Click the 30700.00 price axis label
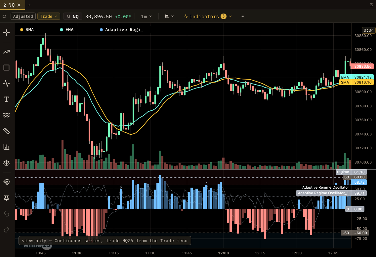 click(x=363, y=162)
